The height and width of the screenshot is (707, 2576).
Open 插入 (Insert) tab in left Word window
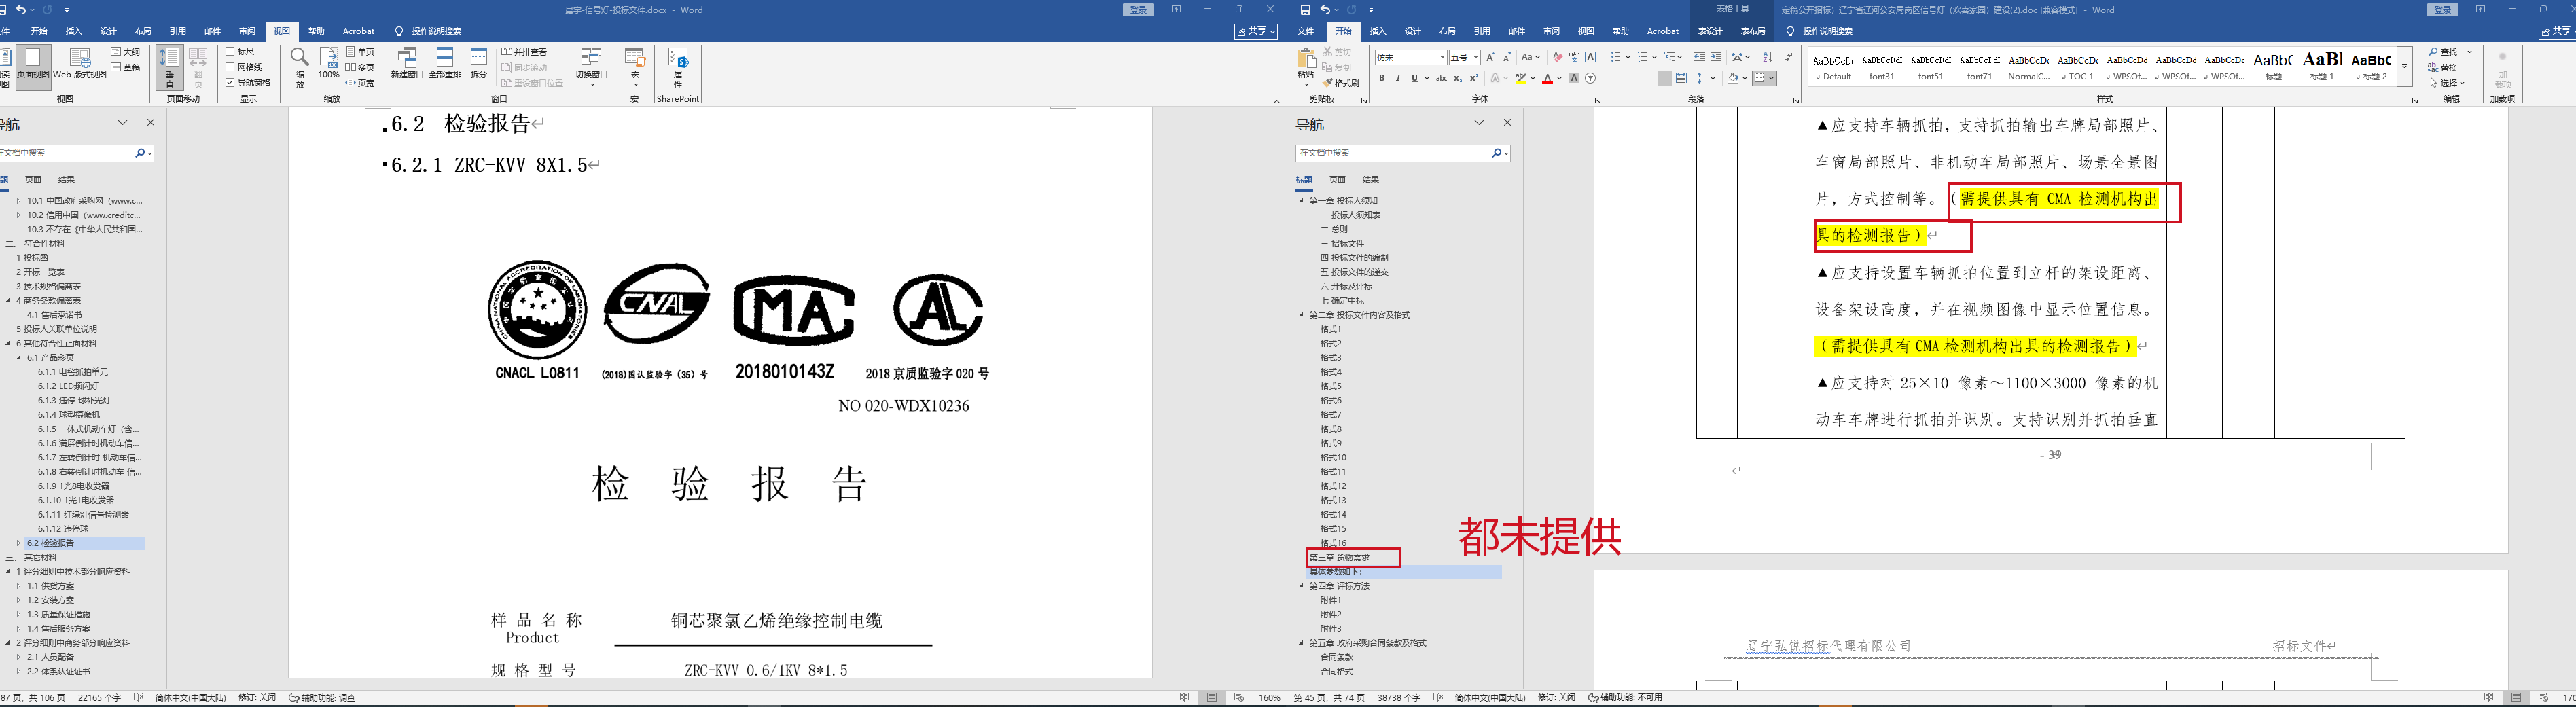click(74, 31)
